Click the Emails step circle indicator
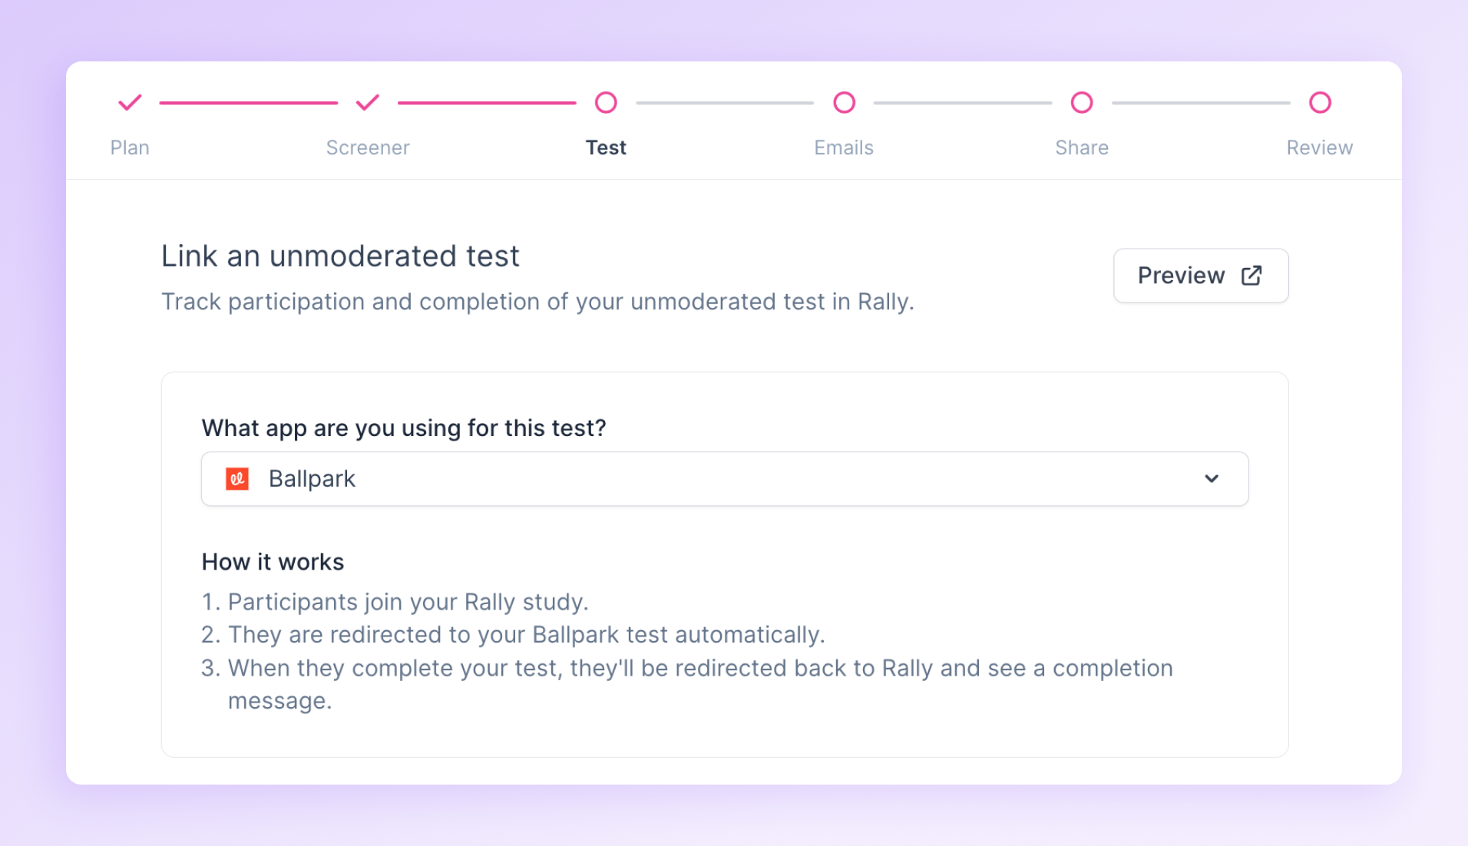 pyautogui.click(x=844, y=102)
